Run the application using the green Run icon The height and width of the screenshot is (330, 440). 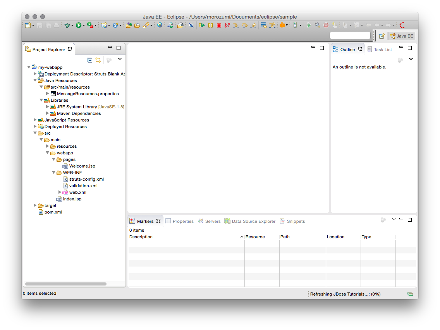click(x=79, y=25)
